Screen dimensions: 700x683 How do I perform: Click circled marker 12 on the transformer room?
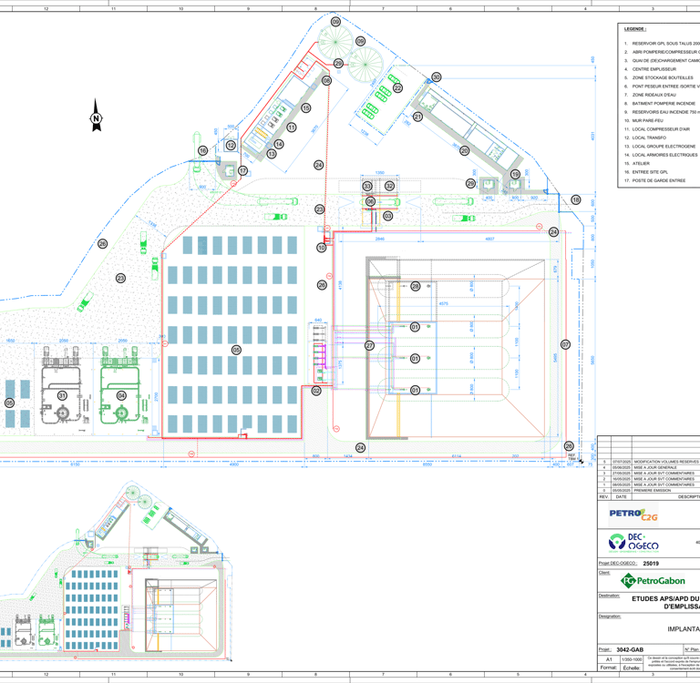click(x=231, y=145)
